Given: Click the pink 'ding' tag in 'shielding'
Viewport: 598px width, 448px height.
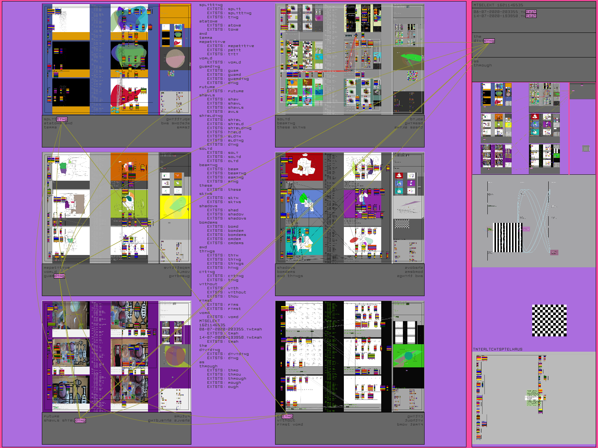Looking at the screenshot, I should 80,420.
